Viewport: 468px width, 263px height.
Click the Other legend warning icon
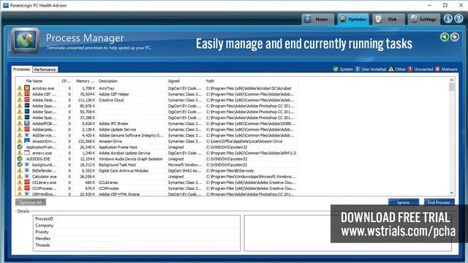coord(391,69)
